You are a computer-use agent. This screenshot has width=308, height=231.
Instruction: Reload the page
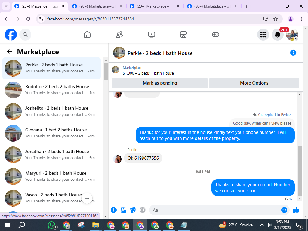coord(28,19)
